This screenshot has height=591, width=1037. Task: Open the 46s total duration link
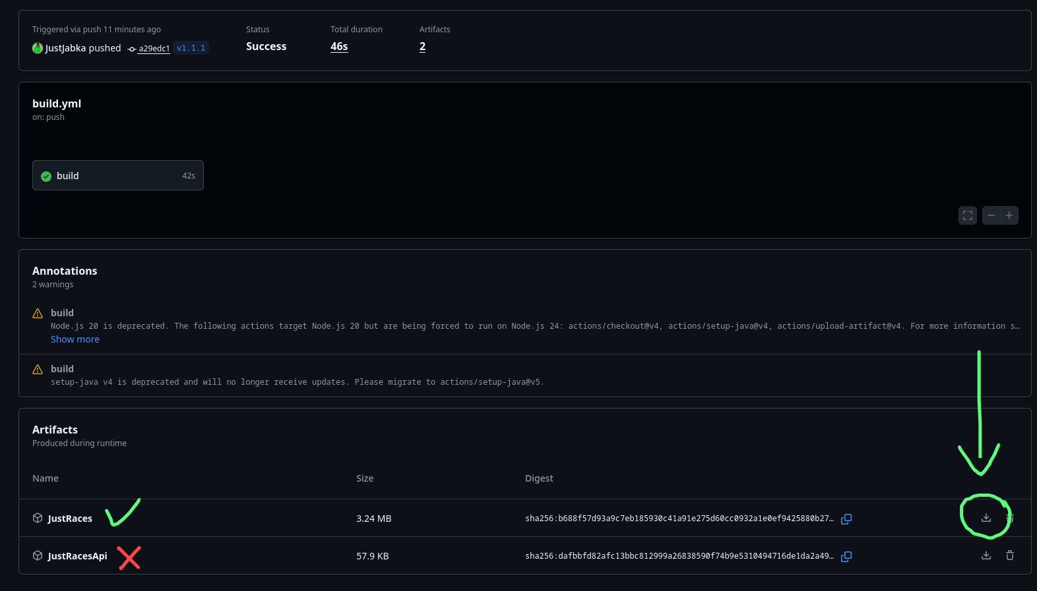pyautogui.click(x=339, y=46)
